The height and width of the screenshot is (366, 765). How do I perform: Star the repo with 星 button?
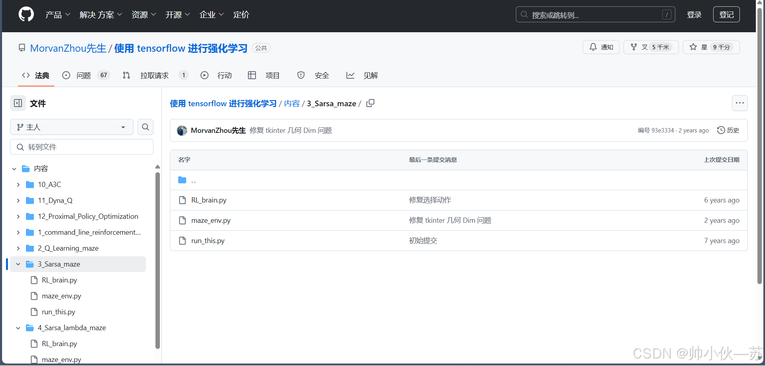[711, 47]
